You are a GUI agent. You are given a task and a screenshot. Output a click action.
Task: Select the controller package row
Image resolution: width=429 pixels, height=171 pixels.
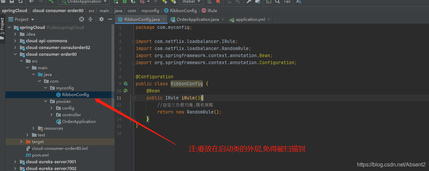pos(60,115)
